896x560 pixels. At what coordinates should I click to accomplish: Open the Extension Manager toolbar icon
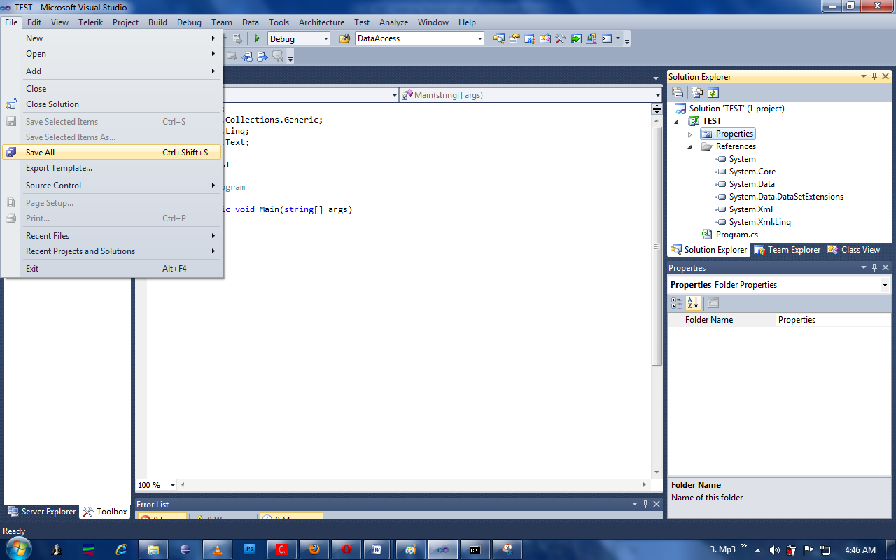click(x=591, y=39)
